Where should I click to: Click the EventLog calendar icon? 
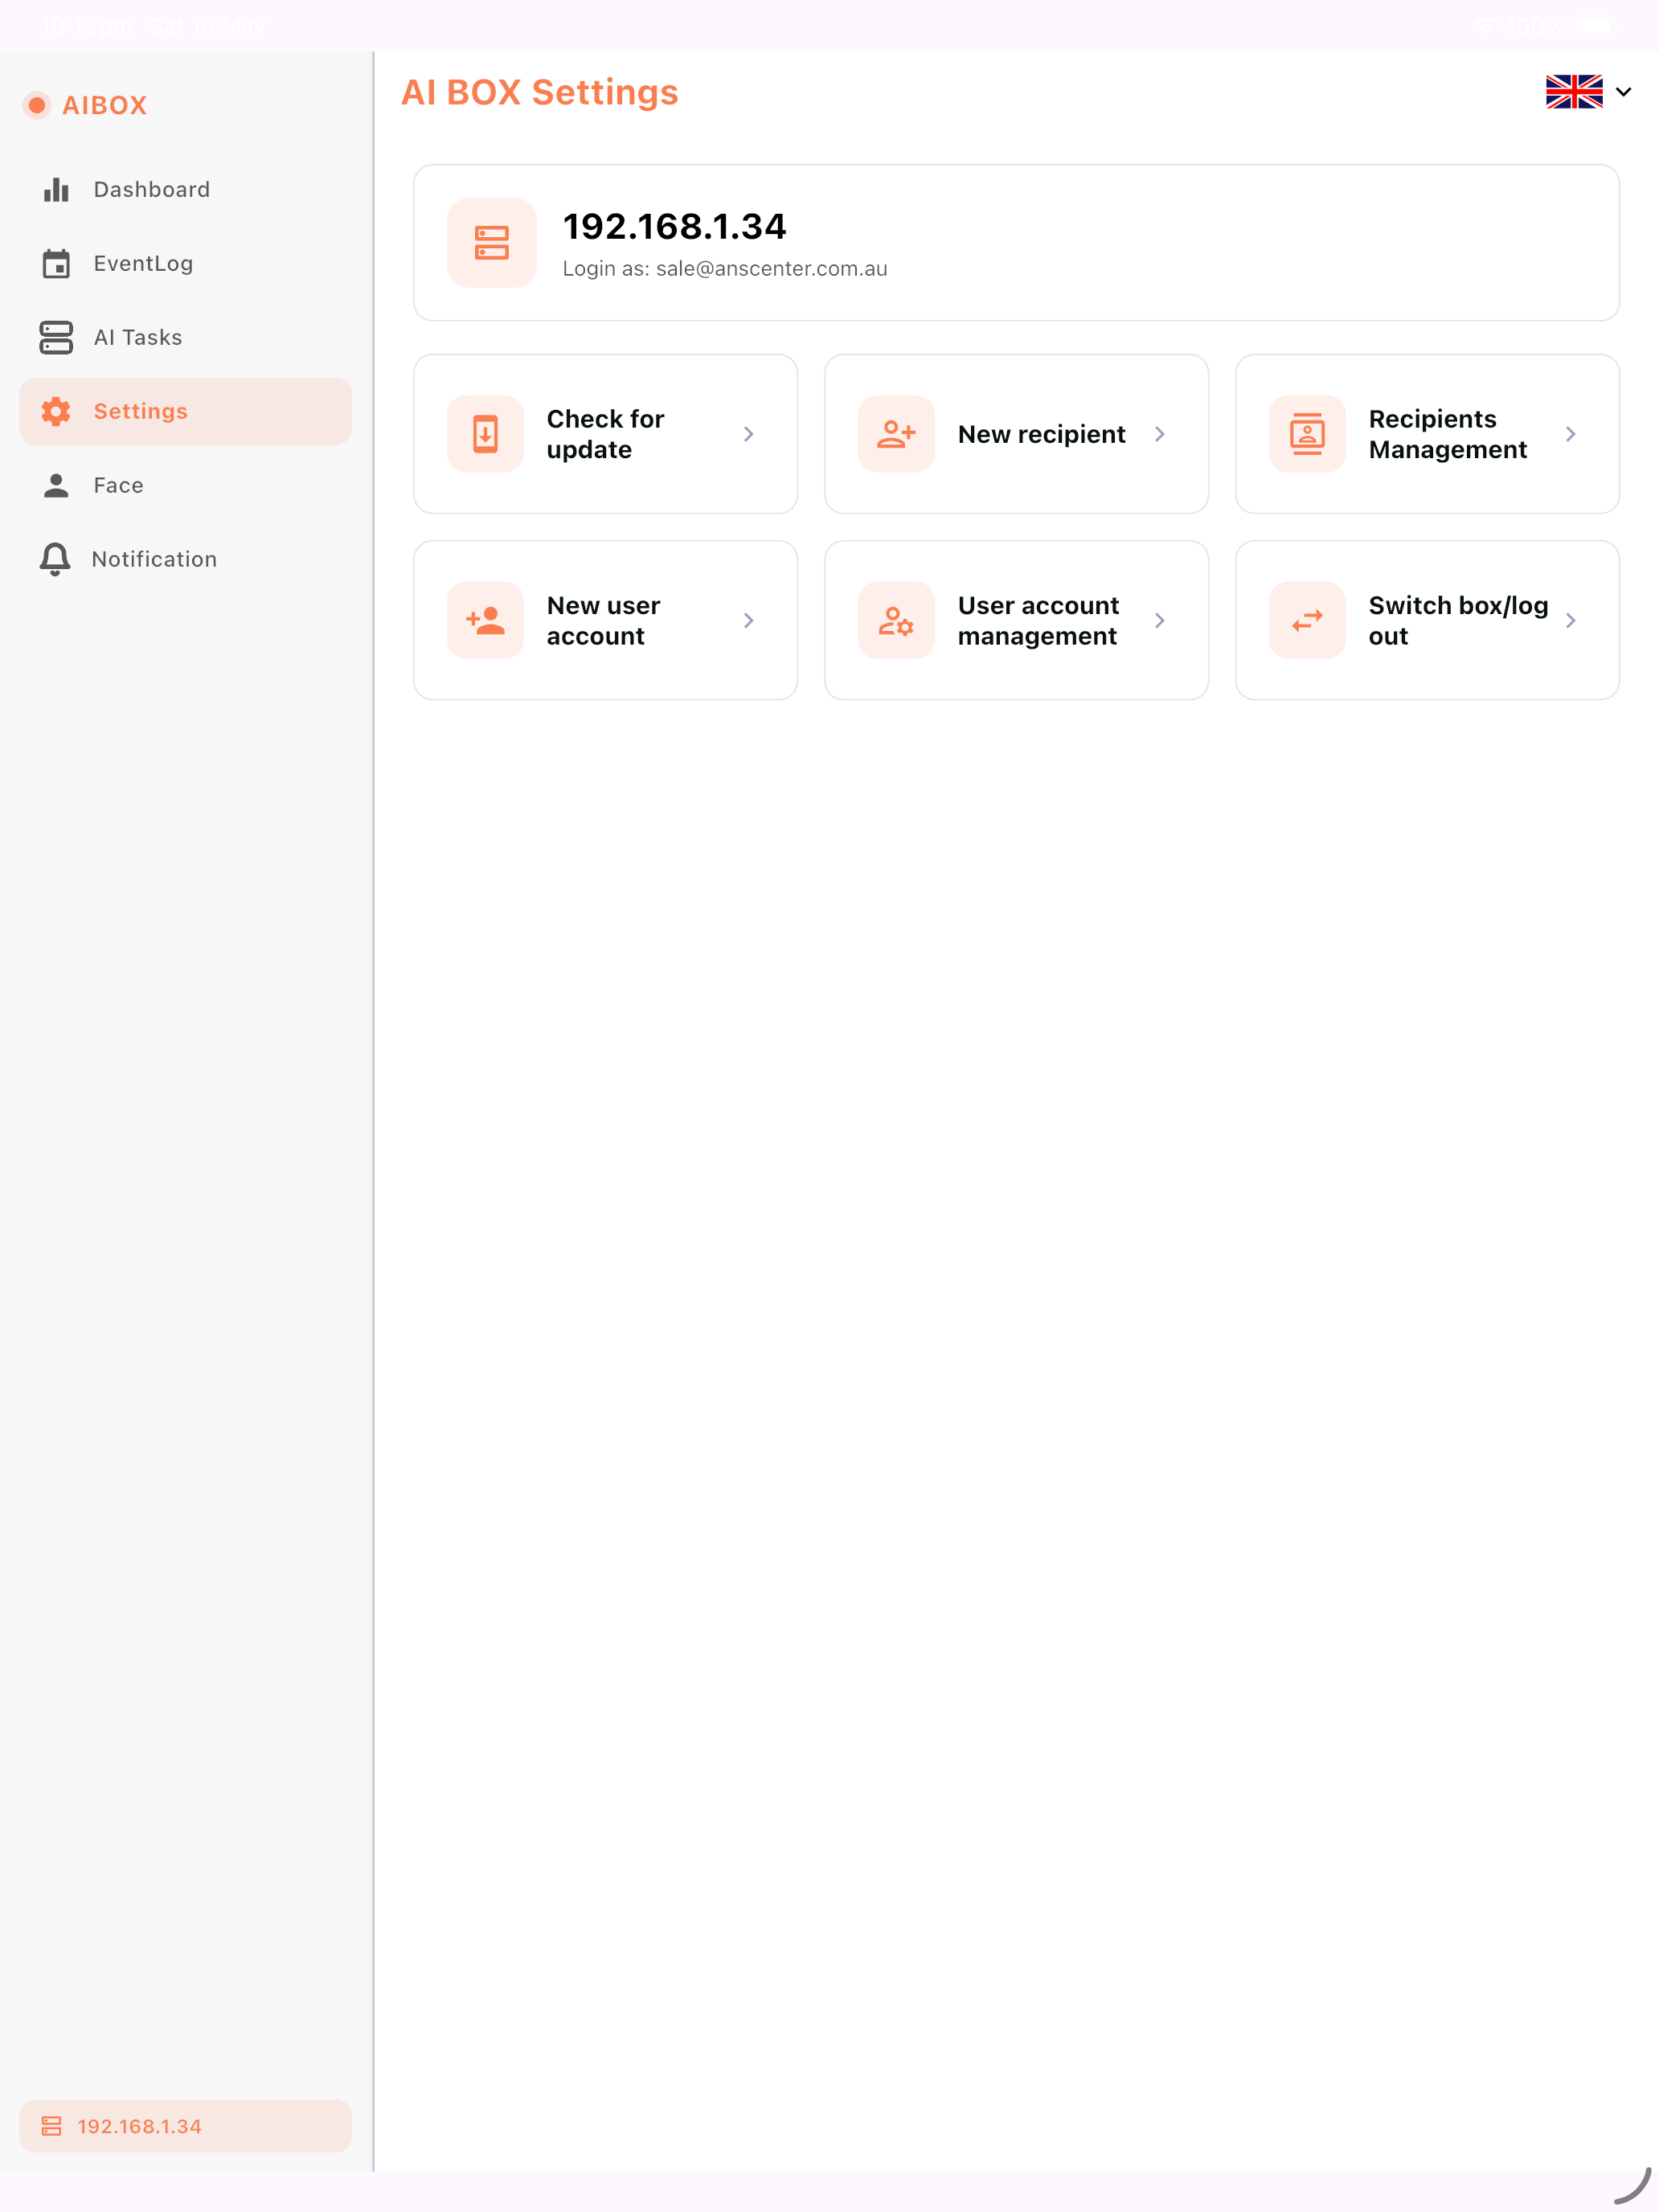(x=56, y=264)
